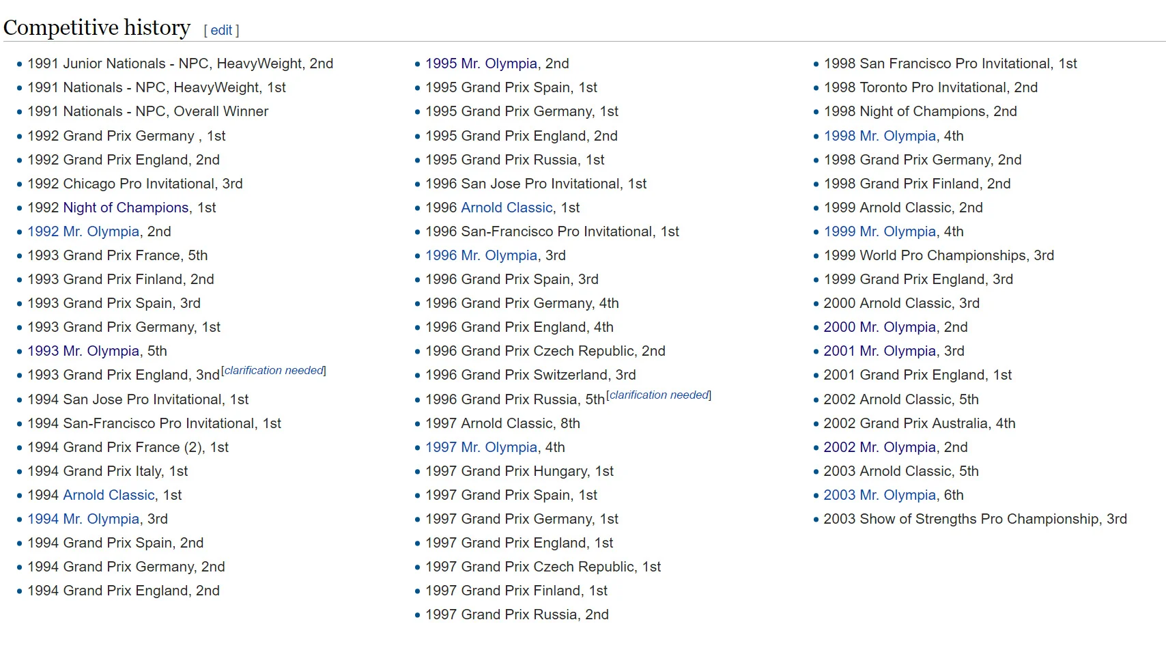Open the 1994 Arnold Classic link

109,495
